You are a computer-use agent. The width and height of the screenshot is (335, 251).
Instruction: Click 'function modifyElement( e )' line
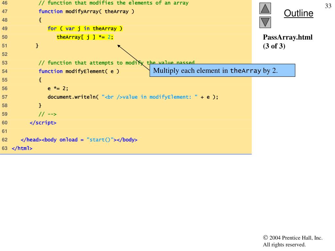[x=79, y=71]
